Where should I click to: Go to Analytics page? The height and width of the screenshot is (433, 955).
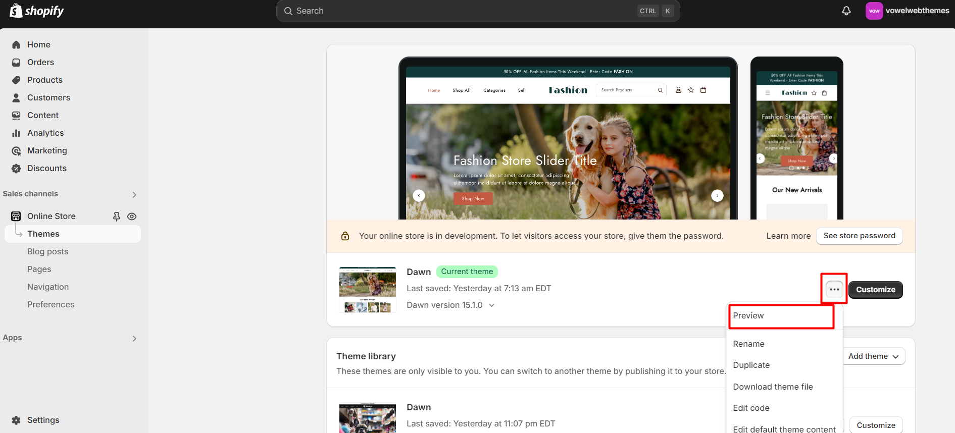[x=45, y=133]
